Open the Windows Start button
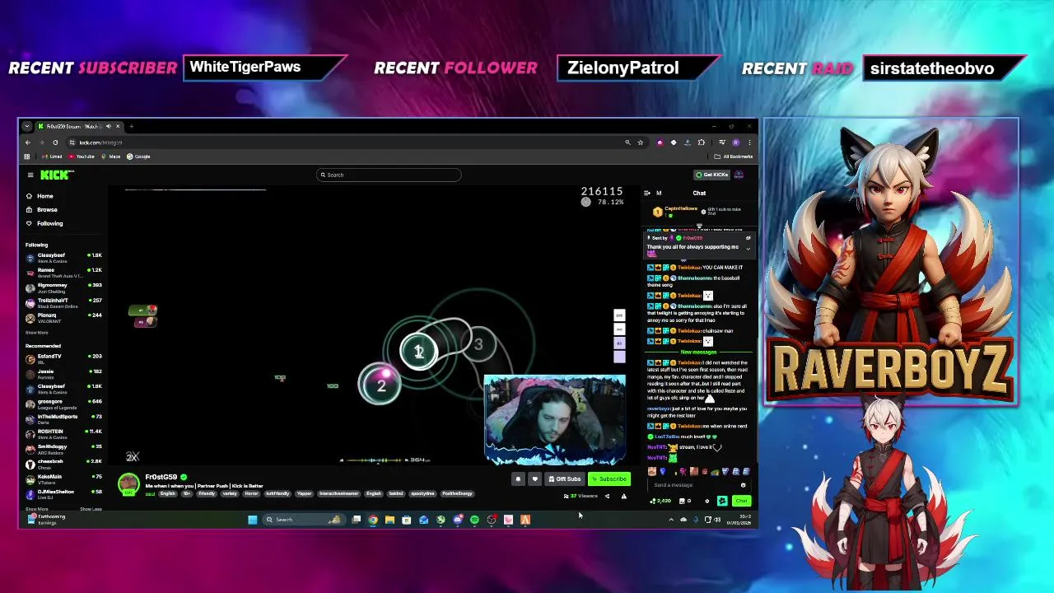This screenshot has height=593, width=1054. [252, 520]
